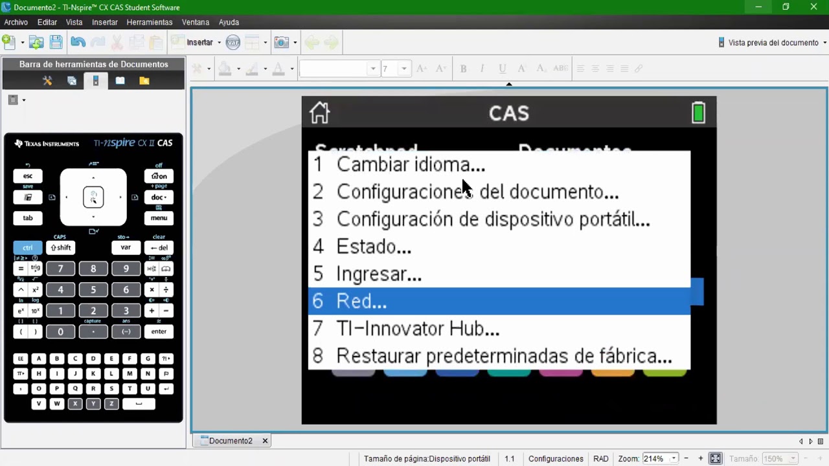This screenshot has width=829, height=466.
Task: Open the keypad options dropdown in the side panel
Action: [x=24, y=100]
